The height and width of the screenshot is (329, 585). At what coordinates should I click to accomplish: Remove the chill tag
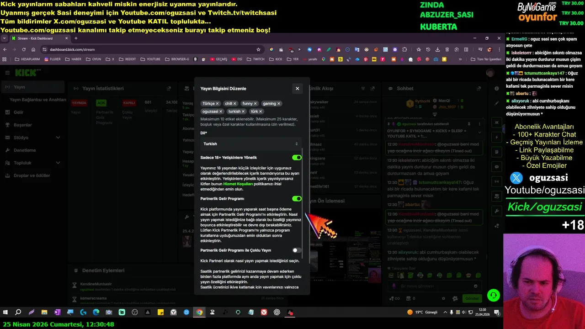pyautogui.click(x=234, y=104)
